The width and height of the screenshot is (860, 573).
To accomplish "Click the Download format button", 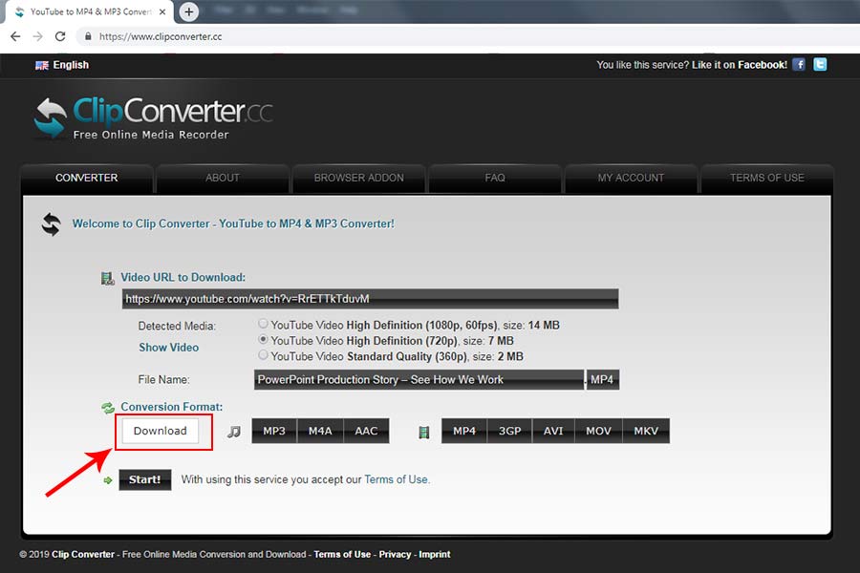I will (x=161, y=431).
